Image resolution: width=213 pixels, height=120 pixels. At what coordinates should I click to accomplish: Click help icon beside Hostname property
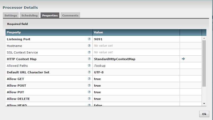coord(89,46)
